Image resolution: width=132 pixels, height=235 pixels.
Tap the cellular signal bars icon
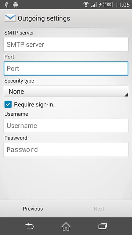(x=94, y=5)
